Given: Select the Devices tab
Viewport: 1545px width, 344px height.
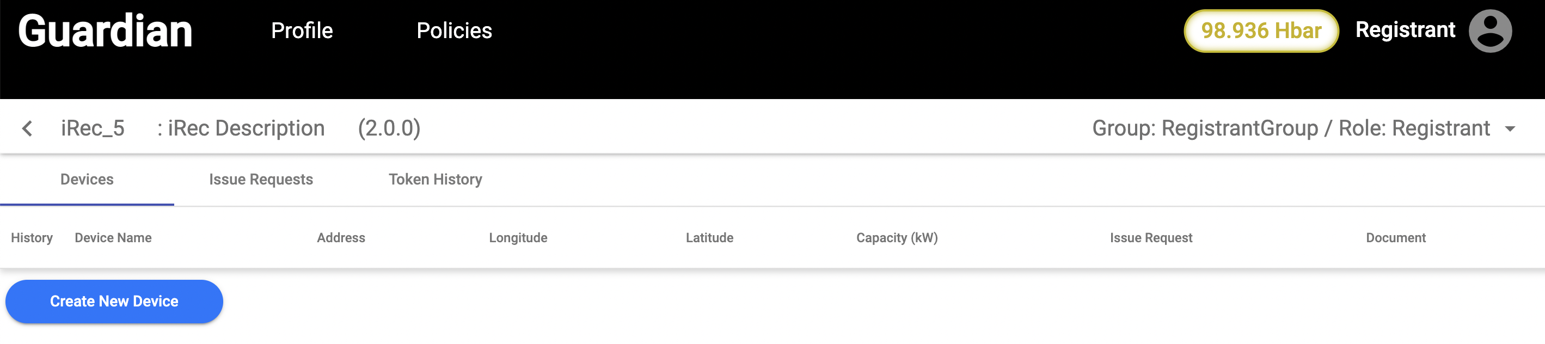Looking at the screenshot, I should pos(87,179).
